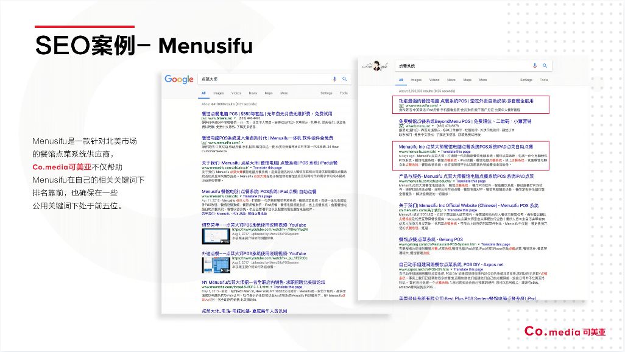Screen dimensions: 625x352
Task: Click the magnifier search icon beside 点餐系统 query
Action: click(545, 66)
